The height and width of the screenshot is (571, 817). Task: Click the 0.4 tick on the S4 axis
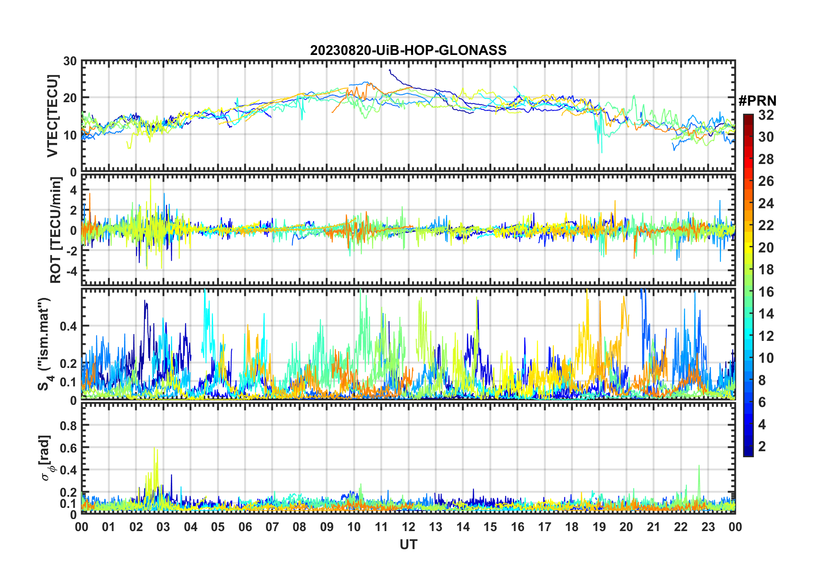68,326
